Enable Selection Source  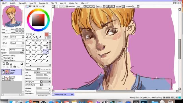(x=2, y=60)
